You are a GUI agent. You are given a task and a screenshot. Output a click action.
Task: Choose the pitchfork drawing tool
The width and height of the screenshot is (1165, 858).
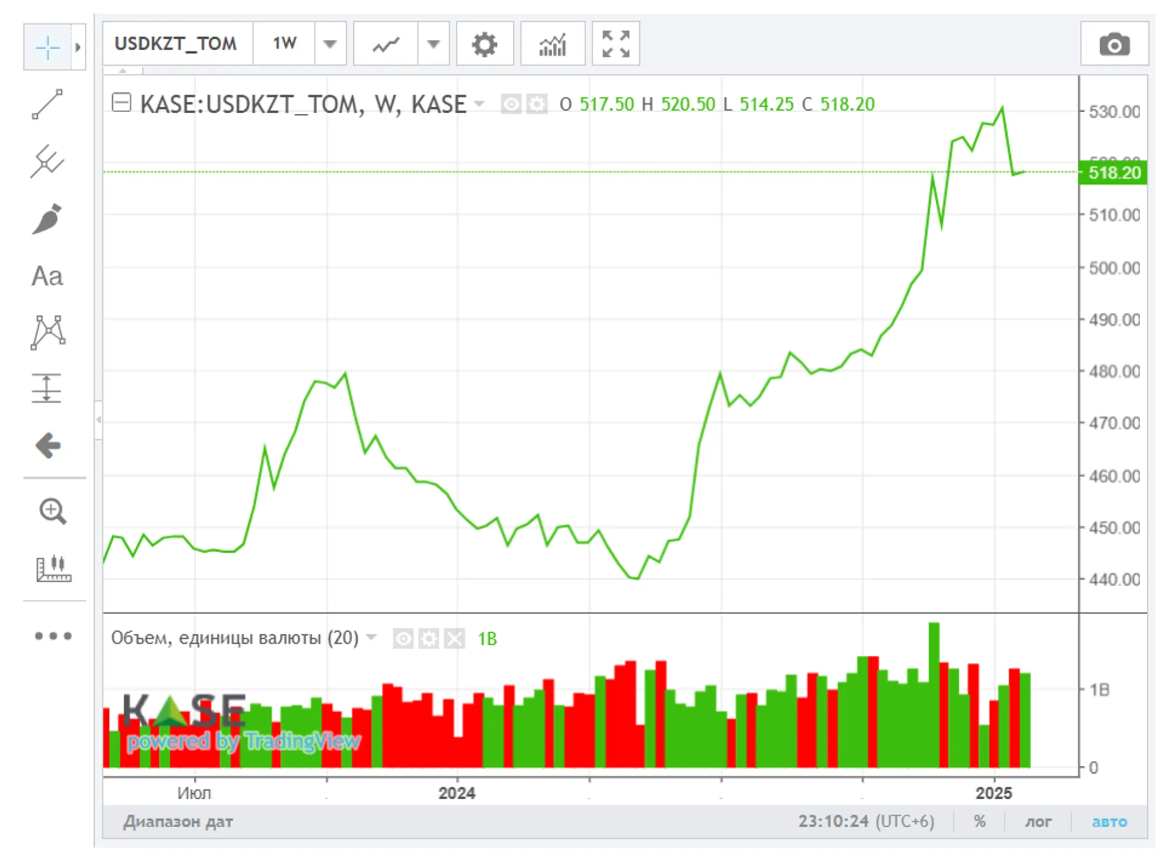pos(47,161)
